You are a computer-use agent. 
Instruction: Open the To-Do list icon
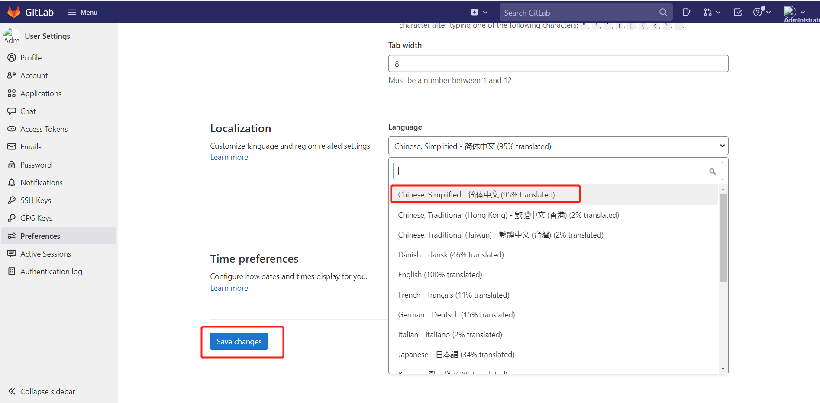coord(738,12)
